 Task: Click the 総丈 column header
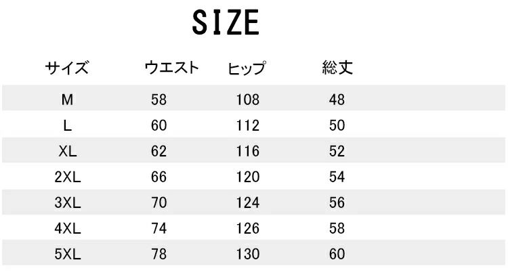pyautogui.click(x=337, y=67)
